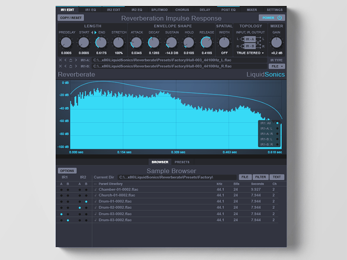
Task: Clear the IR1-B file with its X icon
Action: [x=60, y=66]
